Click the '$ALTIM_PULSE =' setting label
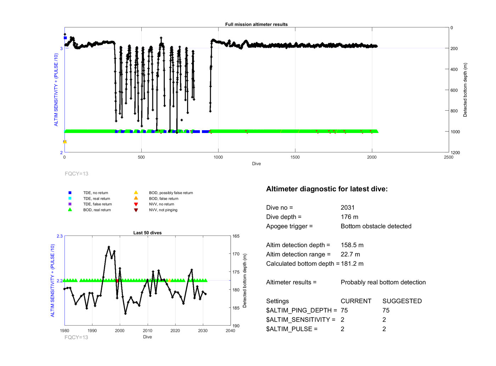 292,329
